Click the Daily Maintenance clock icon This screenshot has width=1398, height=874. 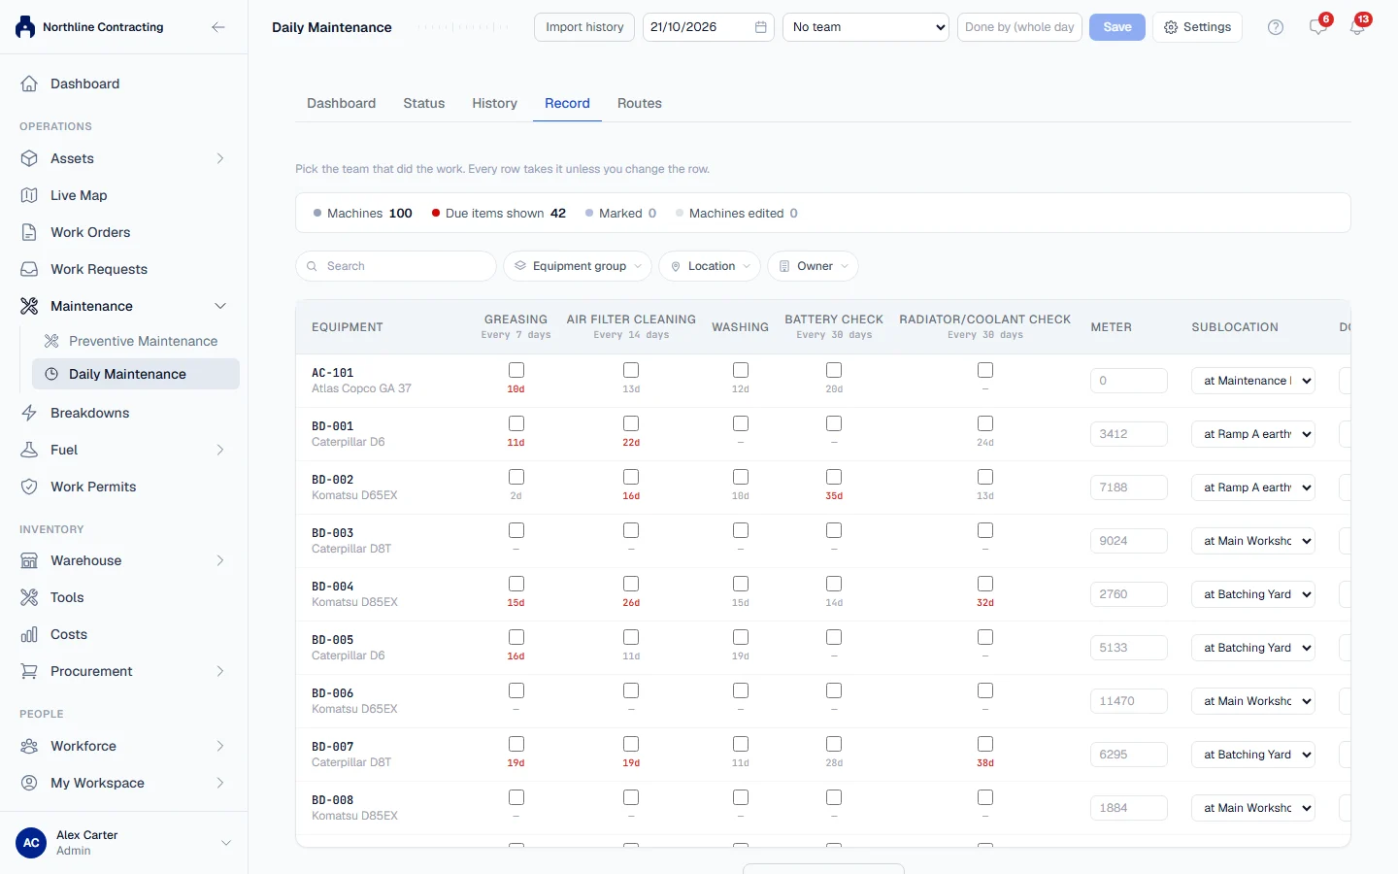pos(51,374)
